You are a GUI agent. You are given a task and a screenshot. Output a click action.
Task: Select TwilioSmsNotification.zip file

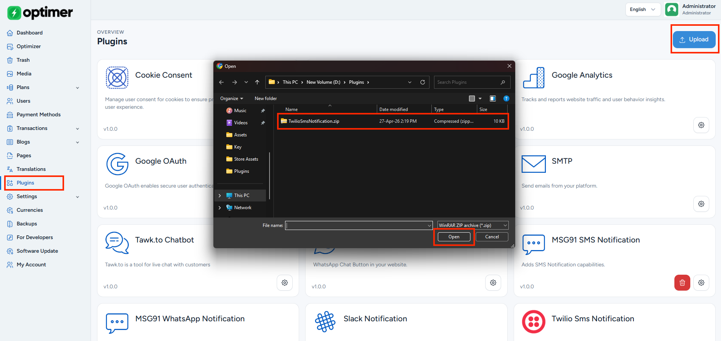click(x=393, y=121)
